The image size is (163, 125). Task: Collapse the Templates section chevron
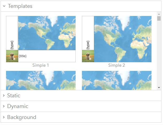[4, 6]
